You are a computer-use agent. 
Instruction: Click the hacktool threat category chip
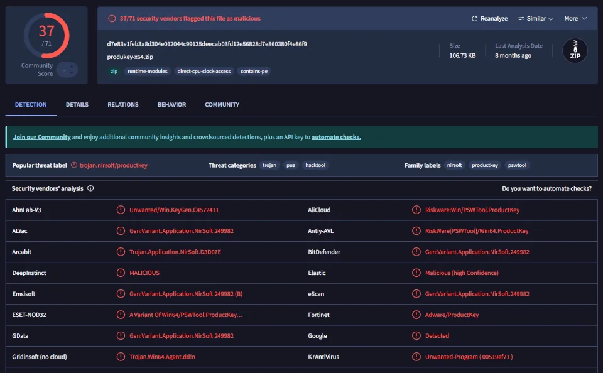pyautogui.click(x=315, y=165)
